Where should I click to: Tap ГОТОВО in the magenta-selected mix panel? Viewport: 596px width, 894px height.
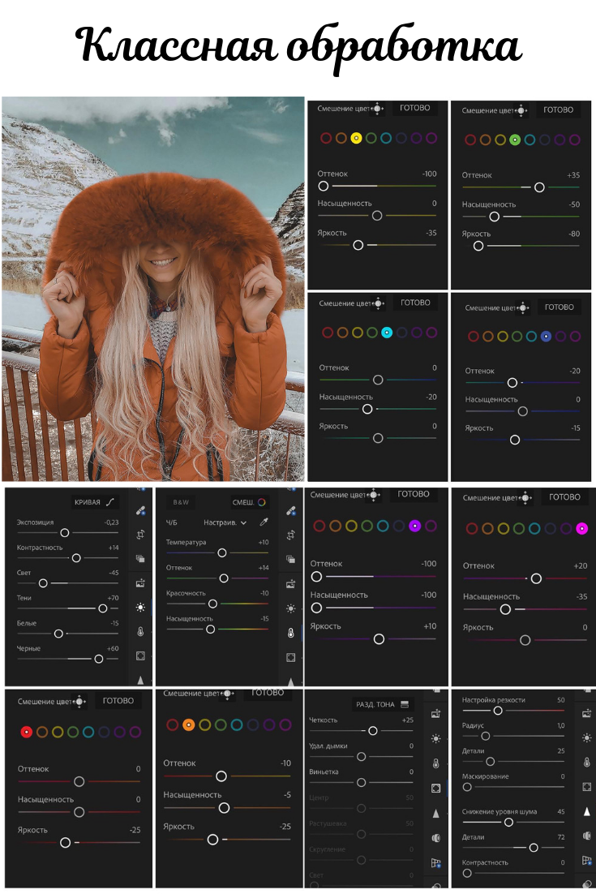point(564,497)
